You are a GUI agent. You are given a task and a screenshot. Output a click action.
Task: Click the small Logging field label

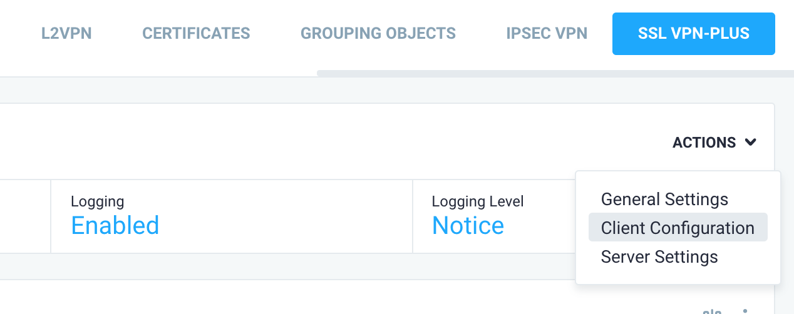coord(98,201)
